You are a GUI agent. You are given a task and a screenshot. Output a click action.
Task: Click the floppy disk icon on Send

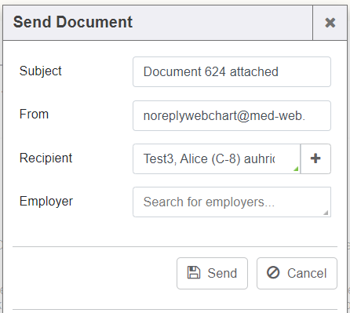194,273
